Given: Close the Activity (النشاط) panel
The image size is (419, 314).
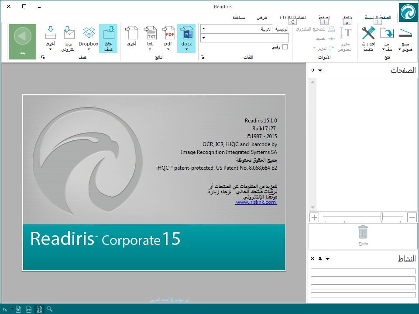Looking at the screenshot, I should coord(313,258).
